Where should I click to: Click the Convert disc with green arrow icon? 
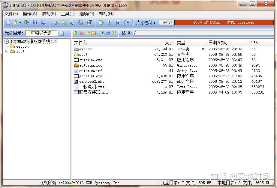(72, 22)
